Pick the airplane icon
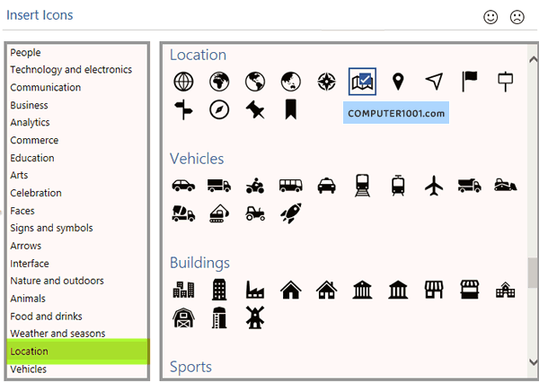 pos(434,186)
